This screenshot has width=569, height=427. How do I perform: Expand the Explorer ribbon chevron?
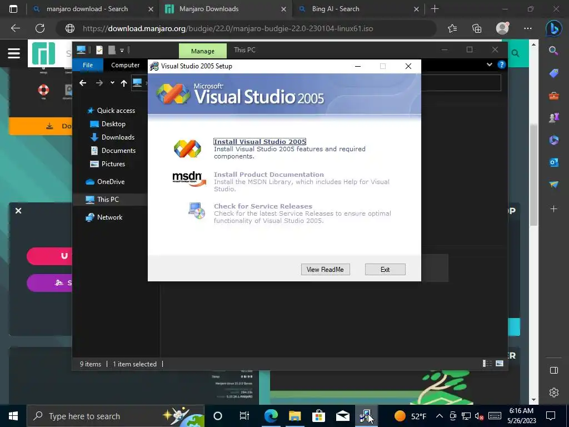490,64
